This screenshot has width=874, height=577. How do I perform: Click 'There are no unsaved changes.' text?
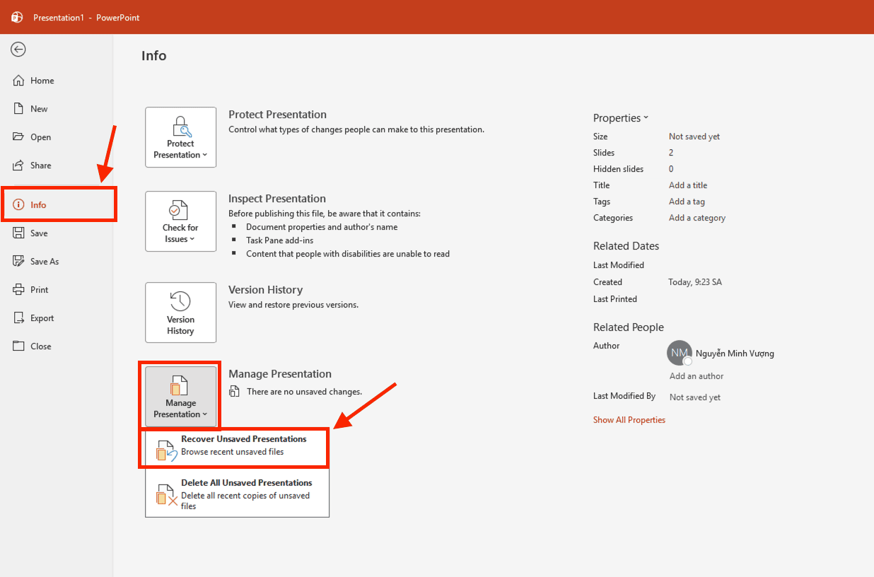[x=304, y=392]
